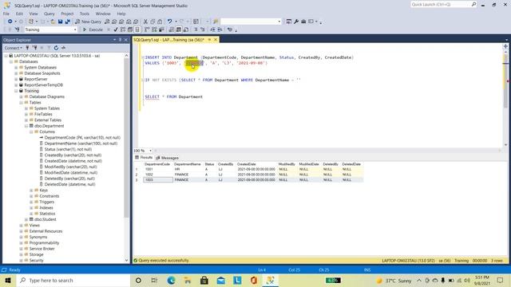Screen dimensions: 511x287
Task: Click the Save icon in toolbar
Action: click(x=61, y=22)
